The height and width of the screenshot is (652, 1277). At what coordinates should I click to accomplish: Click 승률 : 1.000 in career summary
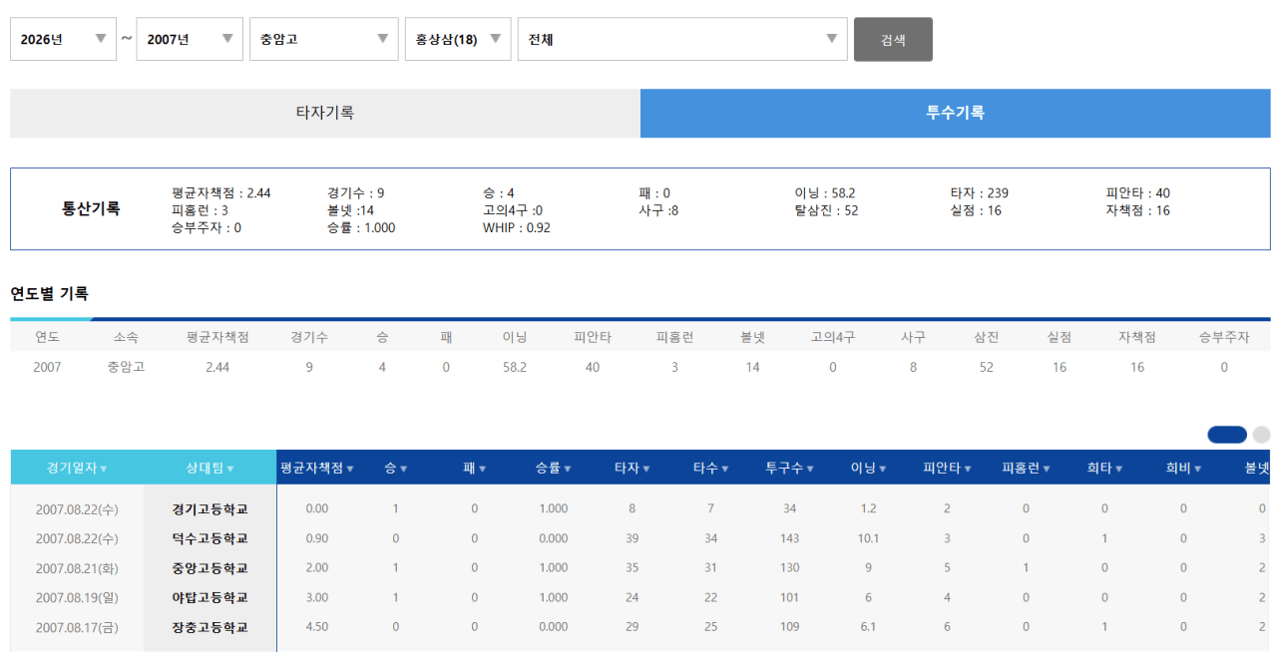[x=361, y=227]
